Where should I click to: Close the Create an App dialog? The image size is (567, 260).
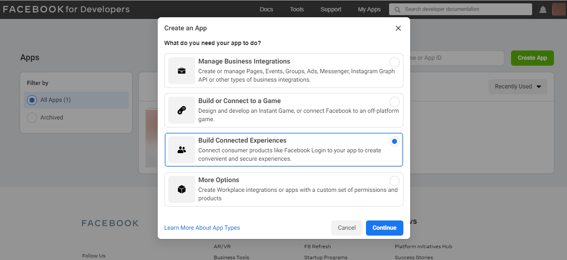398,28
